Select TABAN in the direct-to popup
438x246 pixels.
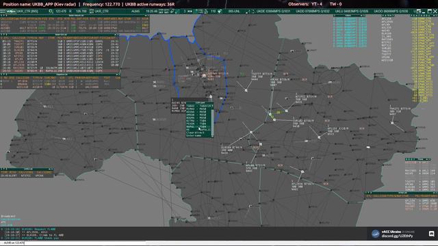coord(198,106)
